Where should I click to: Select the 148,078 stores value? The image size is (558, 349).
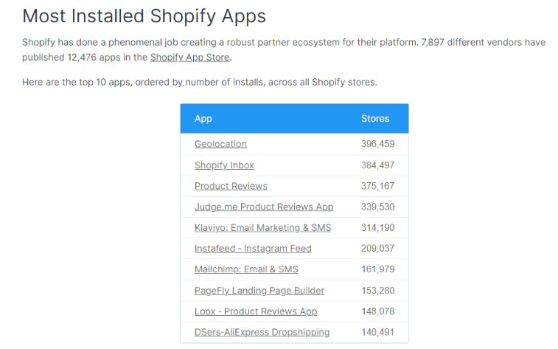pyautogui.click(x=377, y=311)
